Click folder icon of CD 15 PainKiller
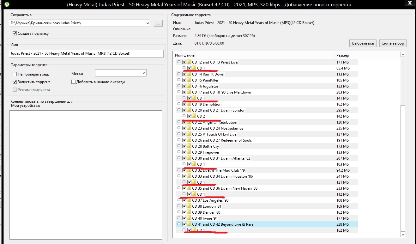This screenshot has height=244, width=416. (x=189, y=80)
